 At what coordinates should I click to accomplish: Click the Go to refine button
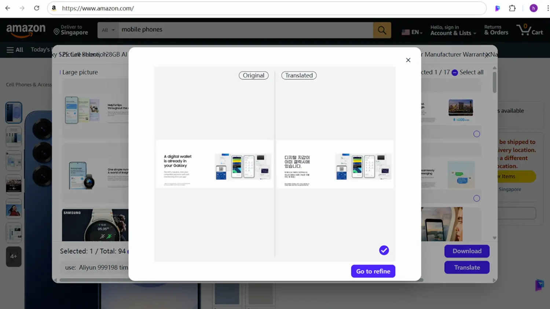point(373,271)
